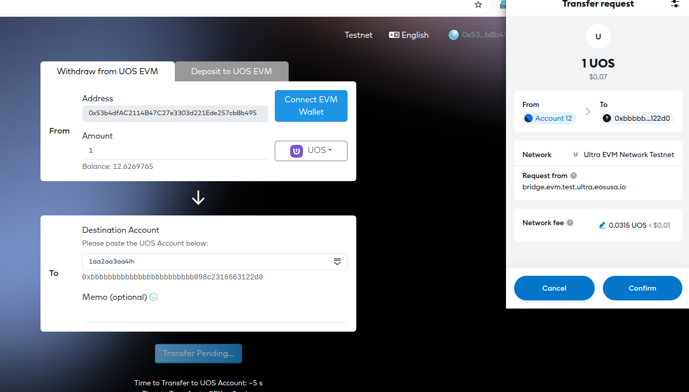Click the 0.0315 UOS fee value
This screenshot has height=392, width=689.
click(627, 225)
